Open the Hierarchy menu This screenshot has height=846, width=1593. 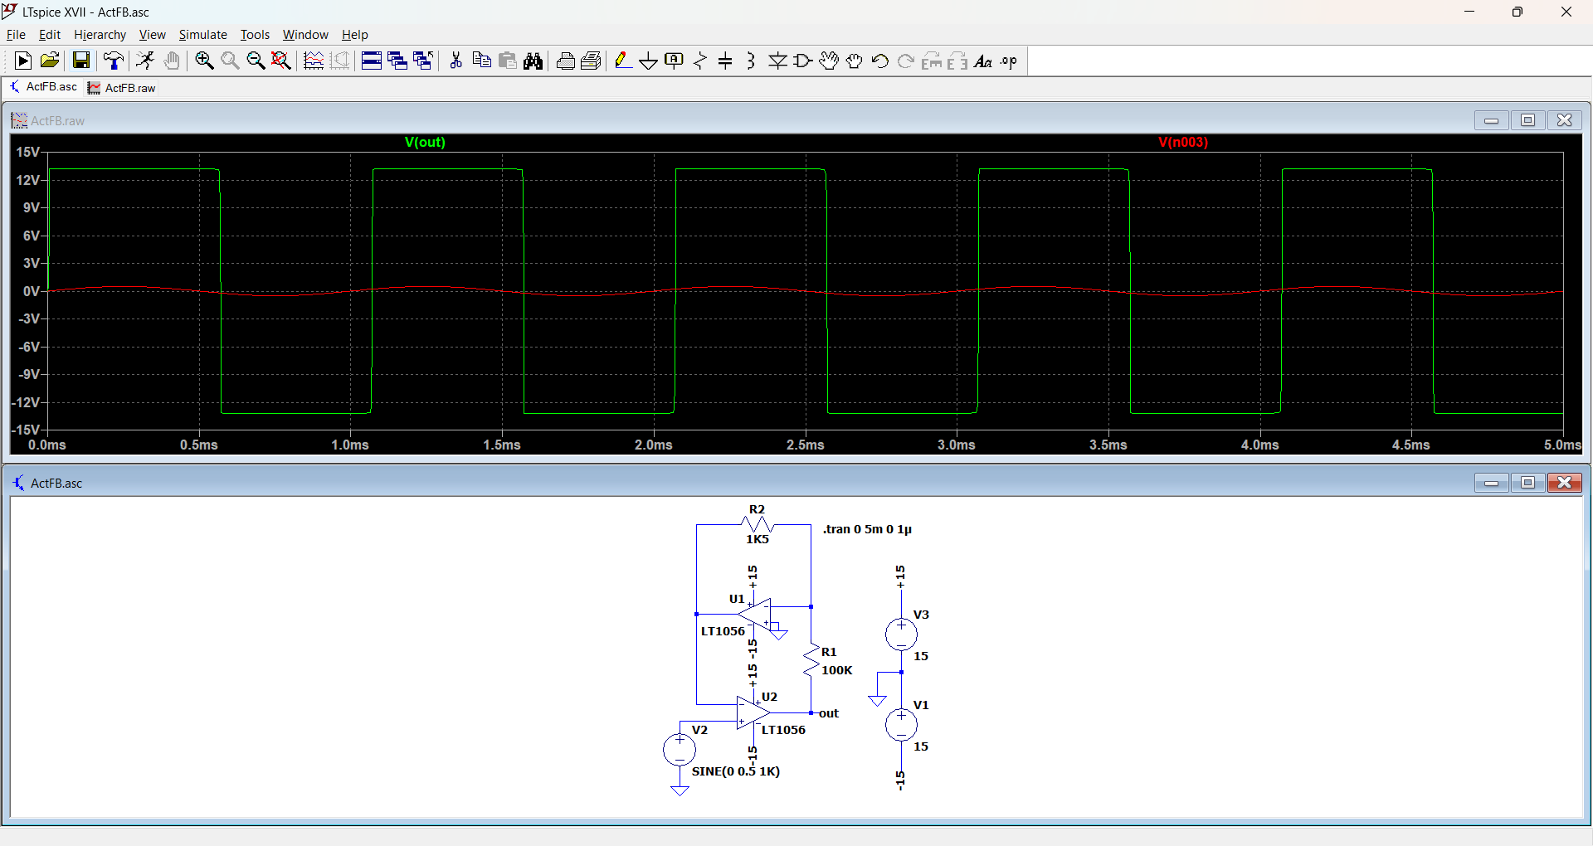pyautogui.click(x=100, y=35)
